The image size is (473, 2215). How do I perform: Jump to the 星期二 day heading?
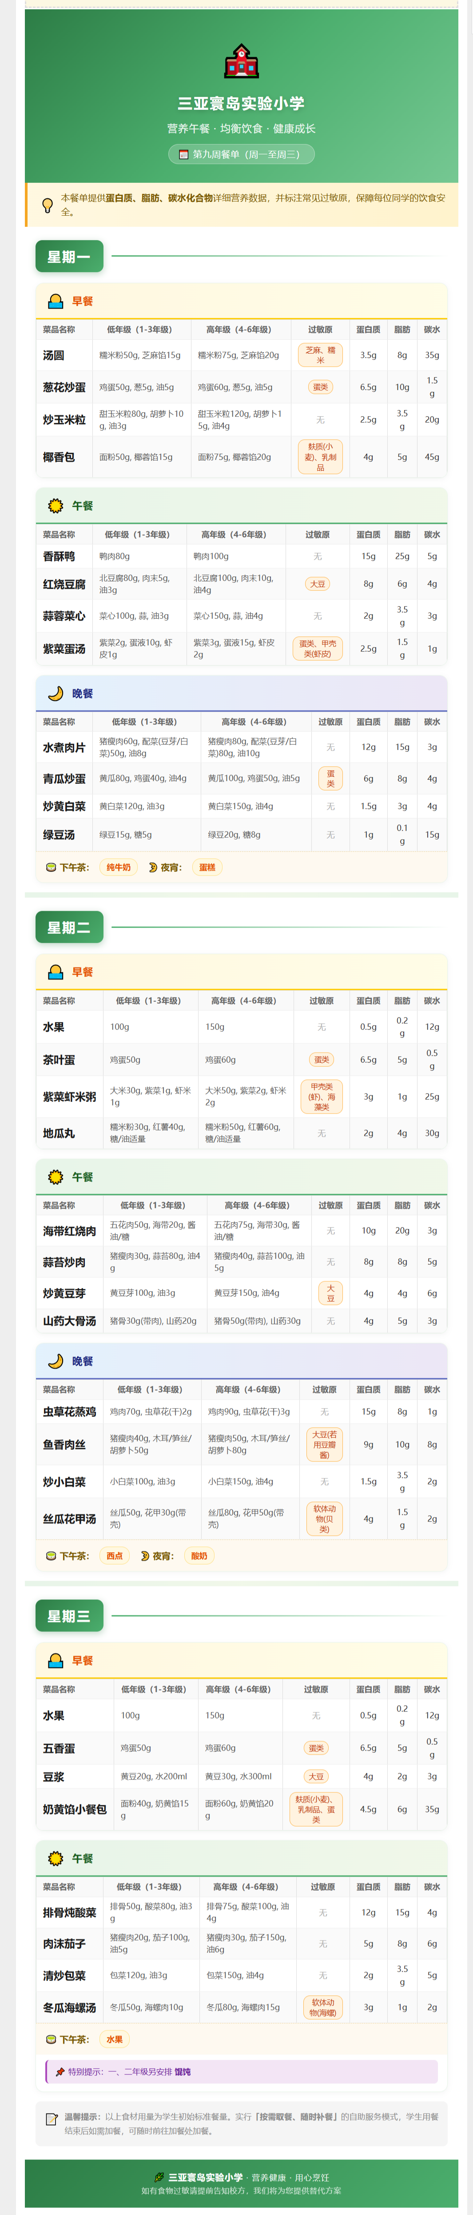tap(69, 928)
